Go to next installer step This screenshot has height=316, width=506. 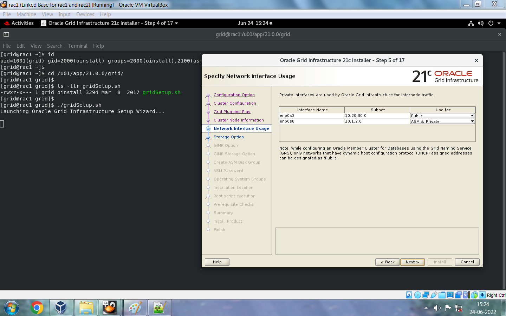click(413, 262)
